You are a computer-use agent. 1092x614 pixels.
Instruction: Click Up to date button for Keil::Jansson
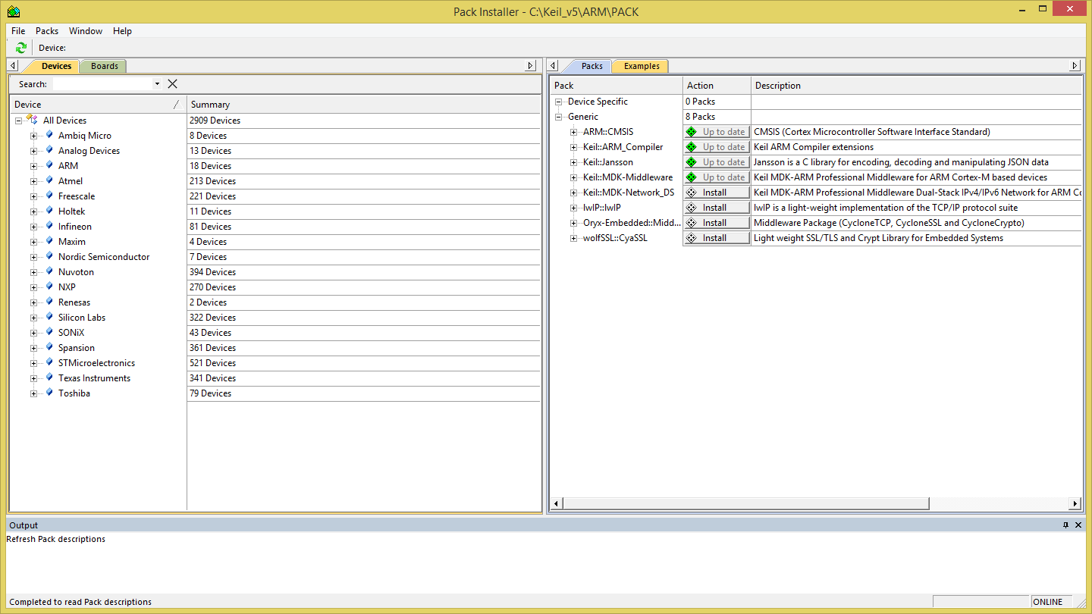point(717,162)
